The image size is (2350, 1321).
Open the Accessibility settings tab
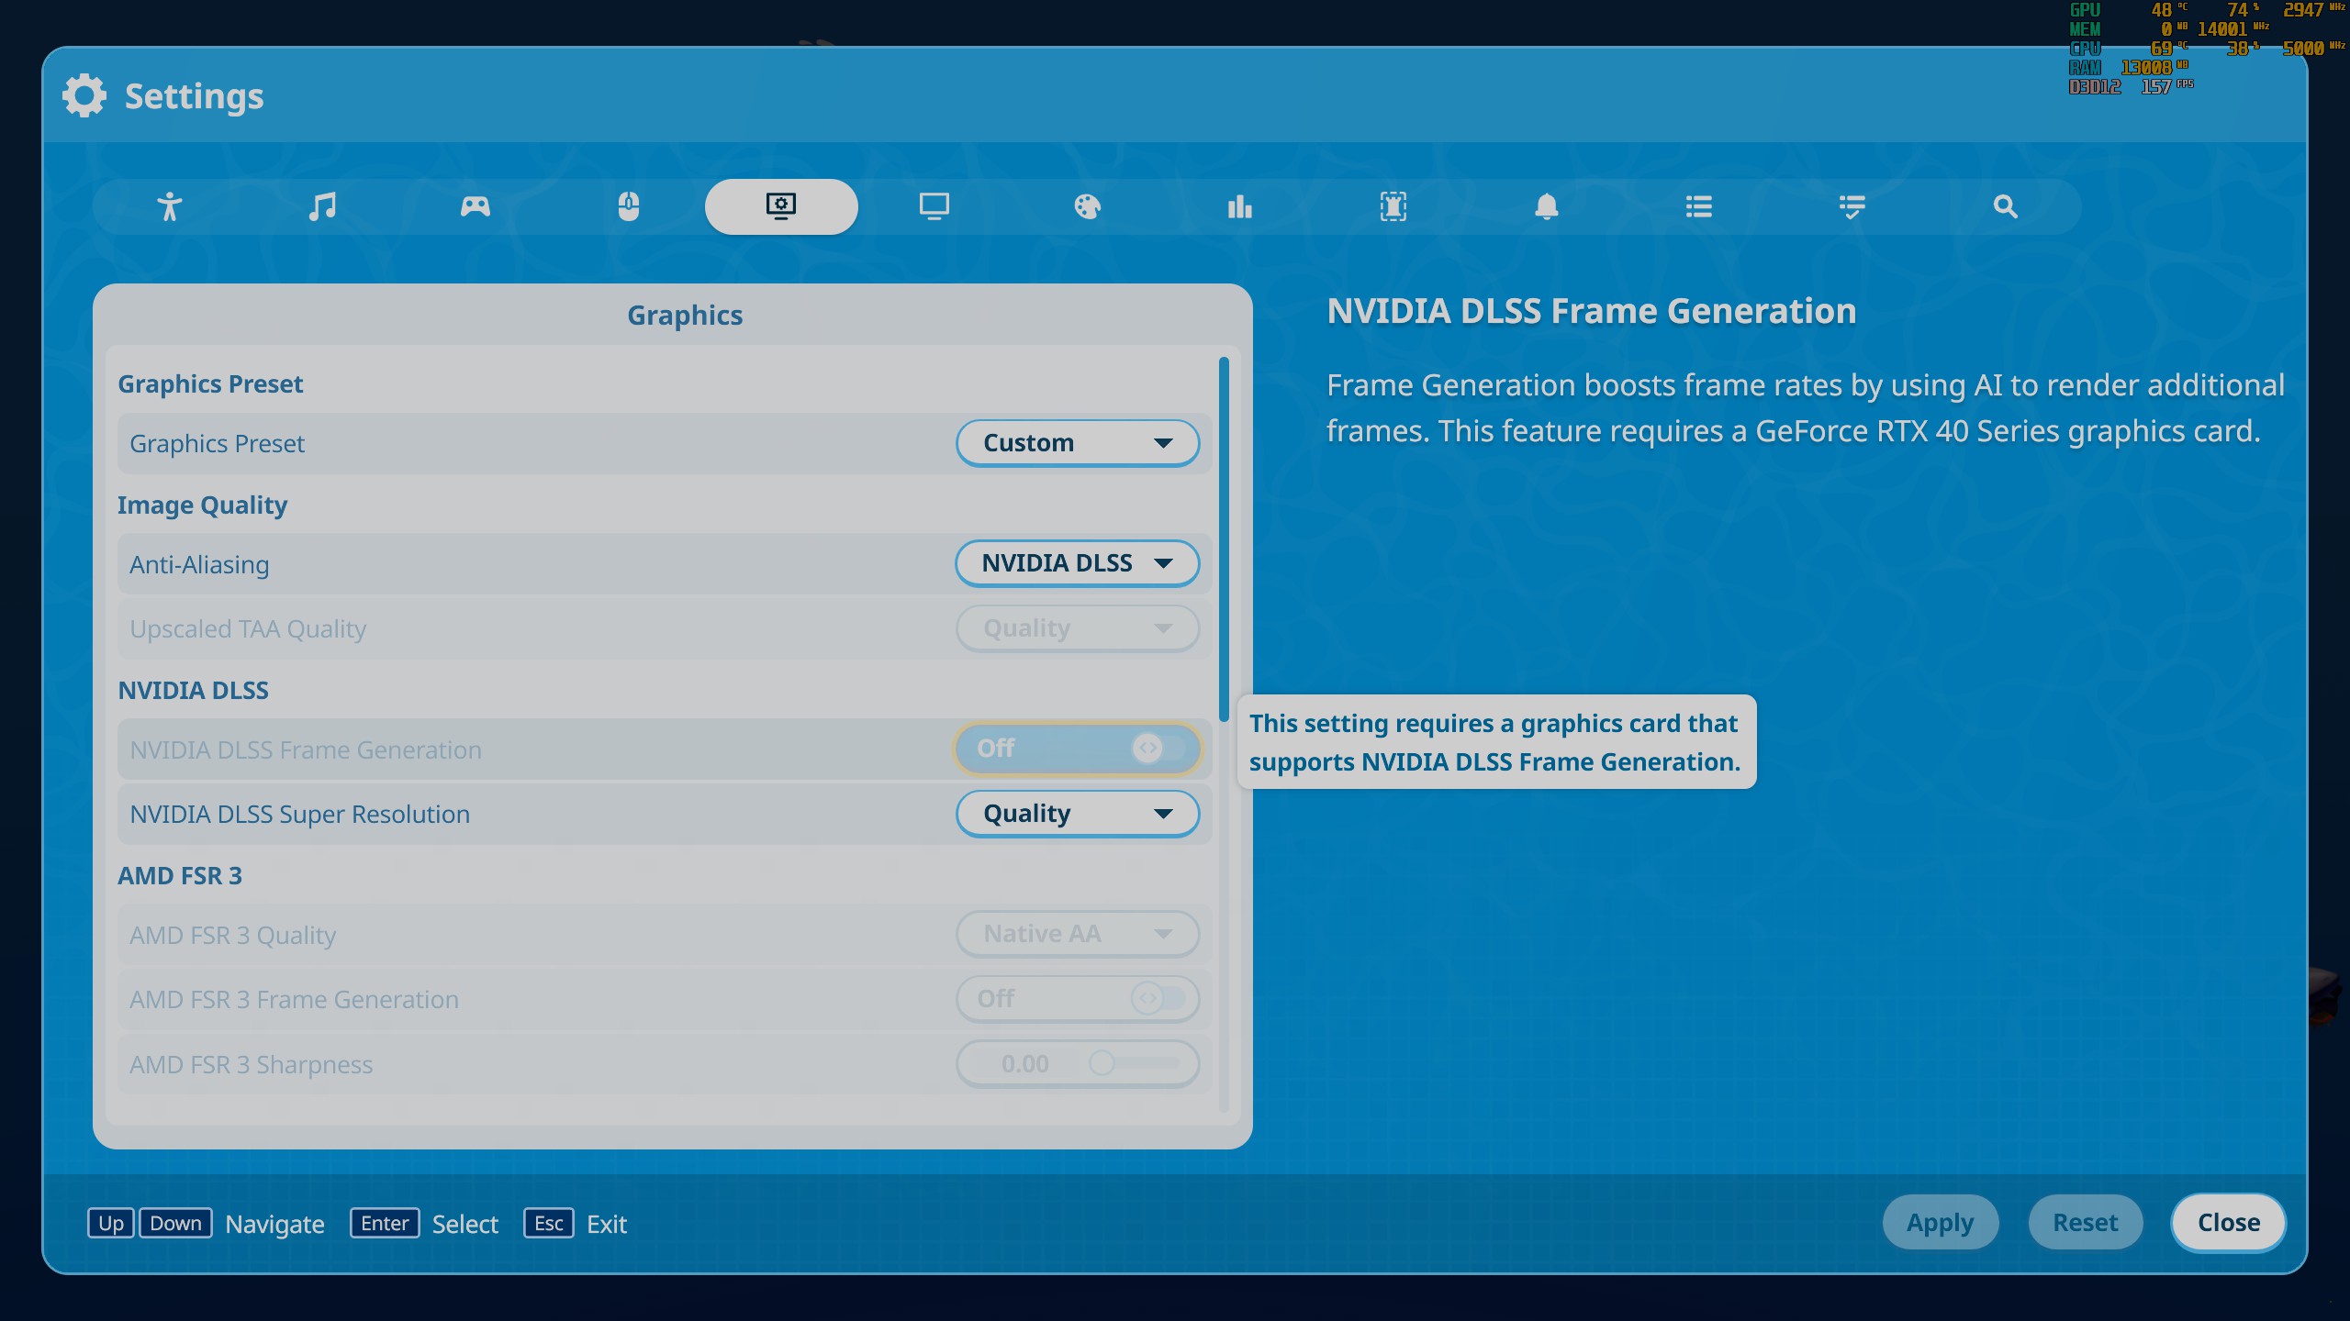[x=169, y=206]
